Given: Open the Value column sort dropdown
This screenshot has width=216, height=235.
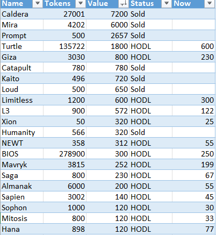Looking at the screenshot, I should point(124,4).
